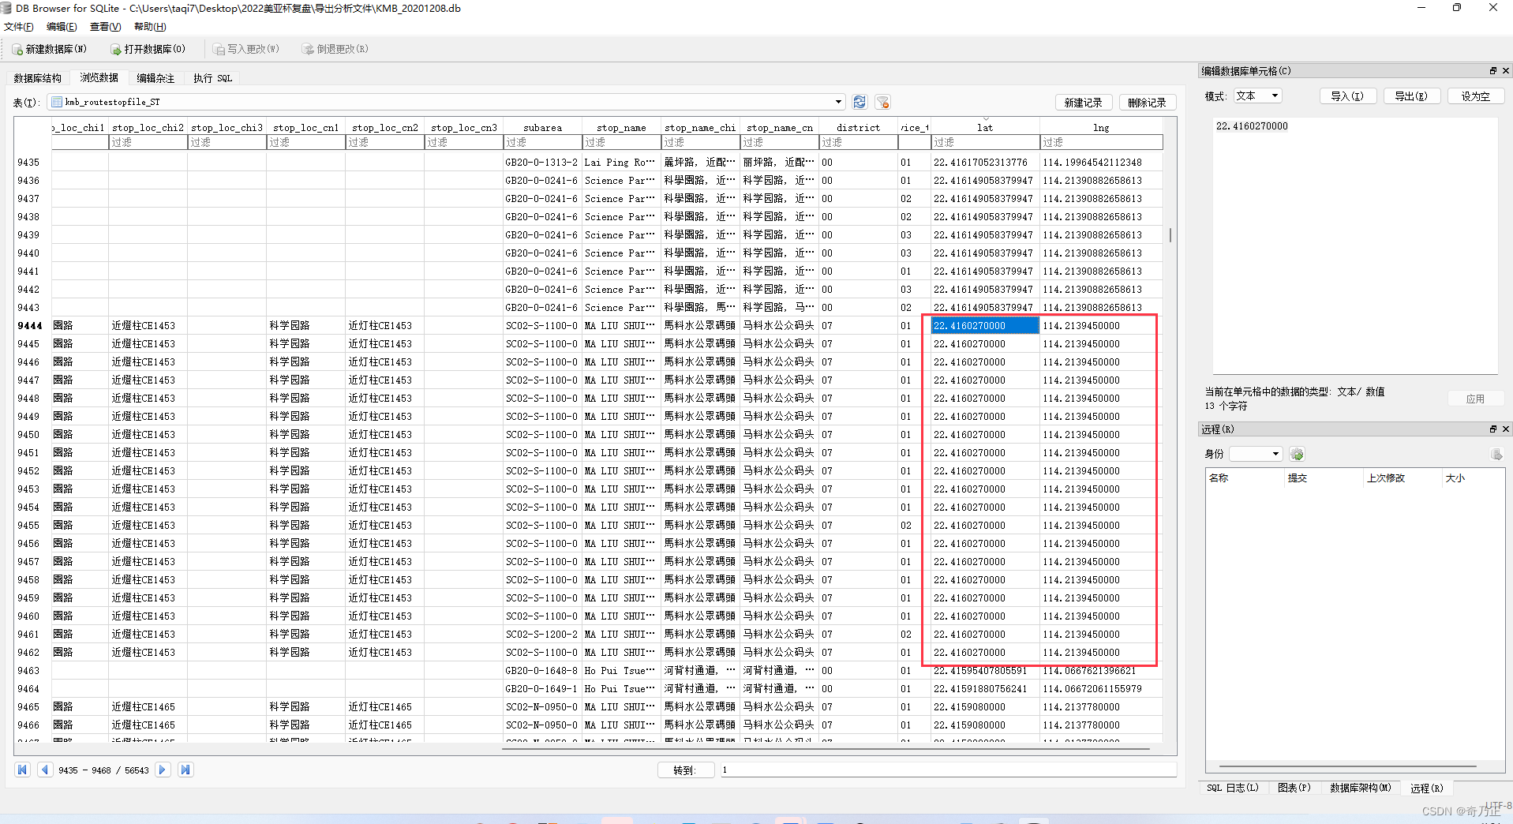Go to the previous record page
This screenshot has width=1513, height=824.
[x=45, y=770]
